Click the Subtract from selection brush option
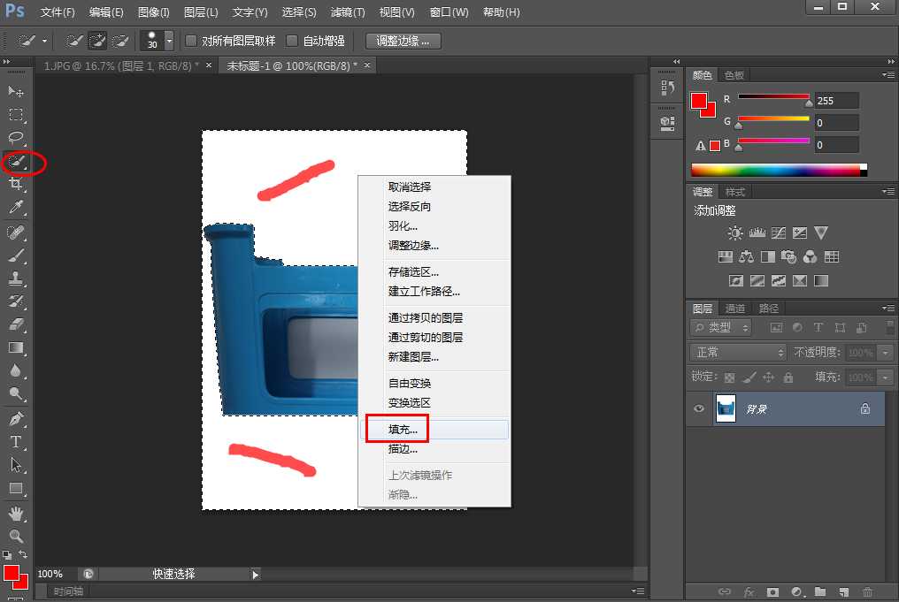Image resolution: width=899 pixels, height=602 pixels. [x=119, y=41]
